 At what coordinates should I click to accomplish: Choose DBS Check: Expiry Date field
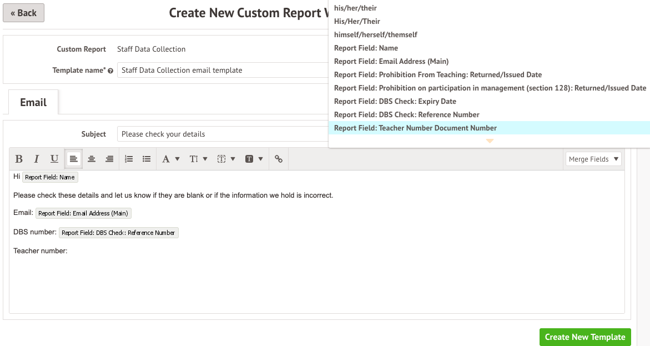(x=395, y=102)
